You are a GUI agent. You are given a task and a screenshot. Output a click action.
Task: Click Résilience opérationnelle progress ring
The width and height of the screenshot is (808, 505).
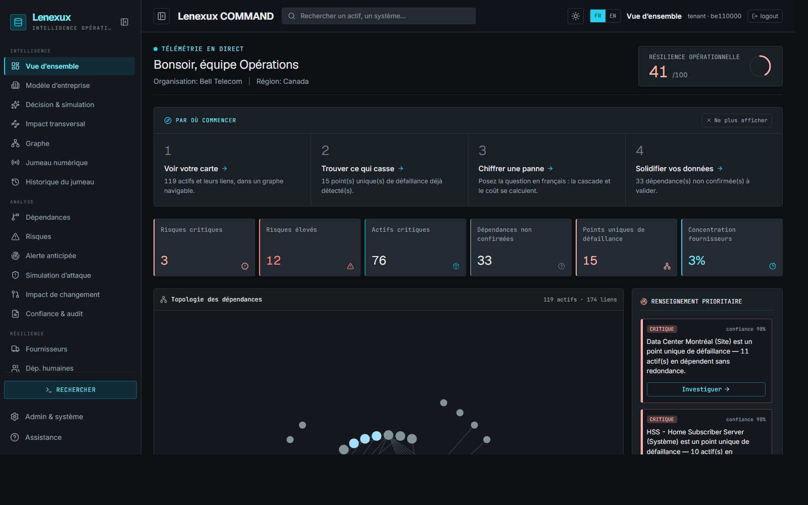(x=760, y=66)
